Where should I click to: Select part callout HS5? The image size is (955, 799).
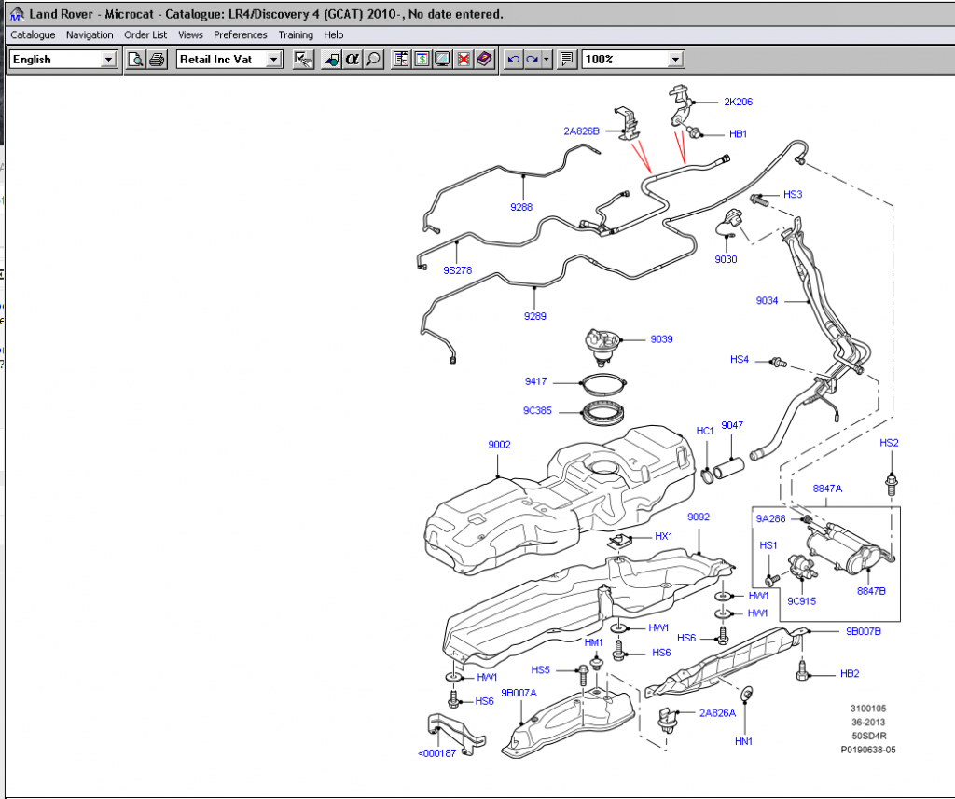(540, 670)
